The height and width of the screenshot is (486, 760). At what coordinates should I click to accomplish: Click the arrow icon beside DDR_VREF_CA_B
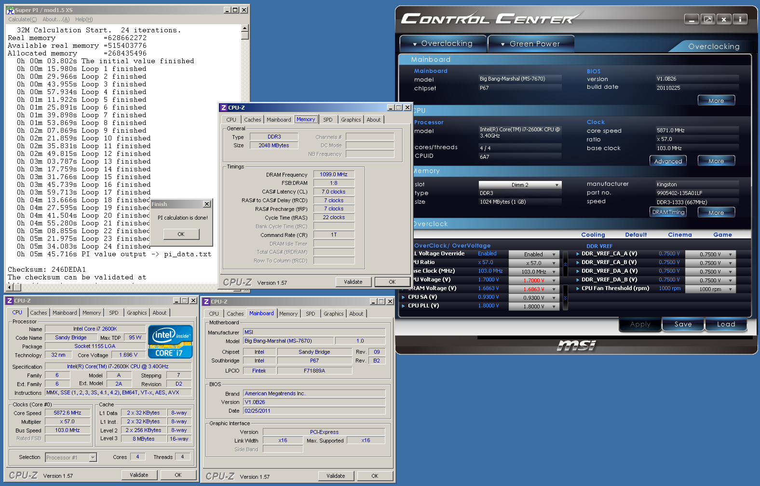tap(578, 263)
